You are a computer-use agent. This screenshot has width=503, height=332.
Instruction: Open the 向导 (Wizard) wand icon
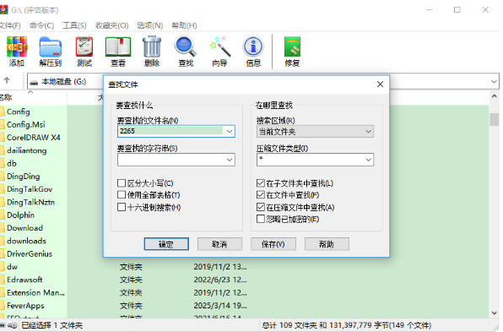[219, 52]
